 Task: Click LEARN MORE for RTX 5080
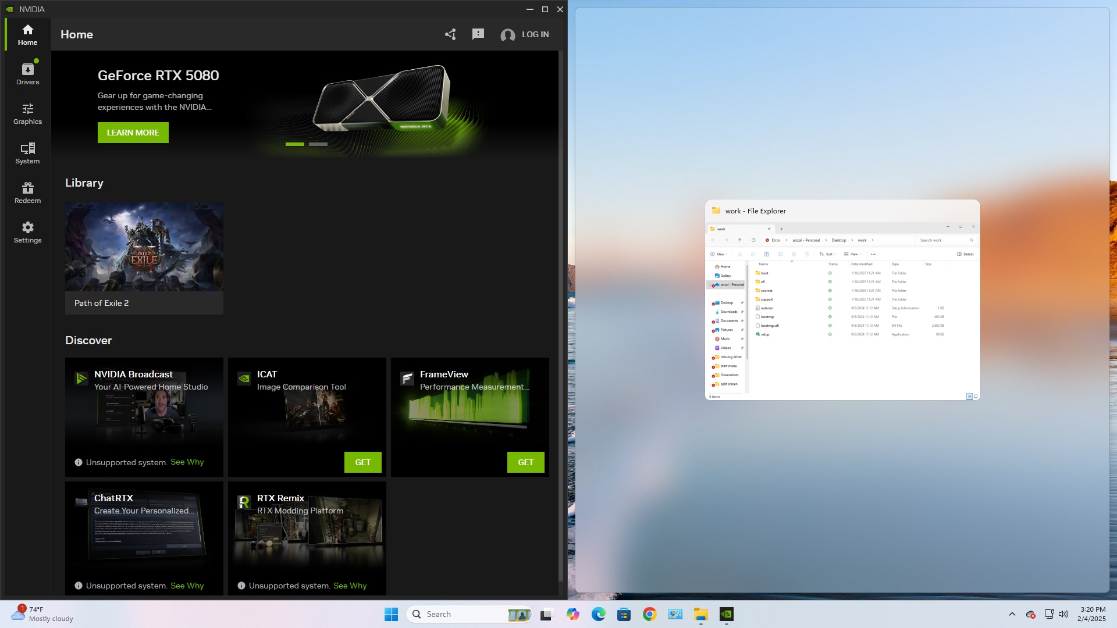[133, 133]
